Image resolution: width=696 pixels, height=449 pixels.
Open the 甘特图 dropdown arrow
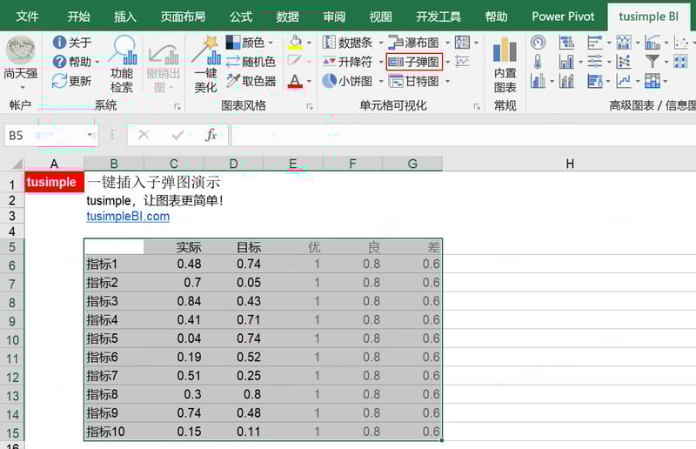[x=447, y=81]
